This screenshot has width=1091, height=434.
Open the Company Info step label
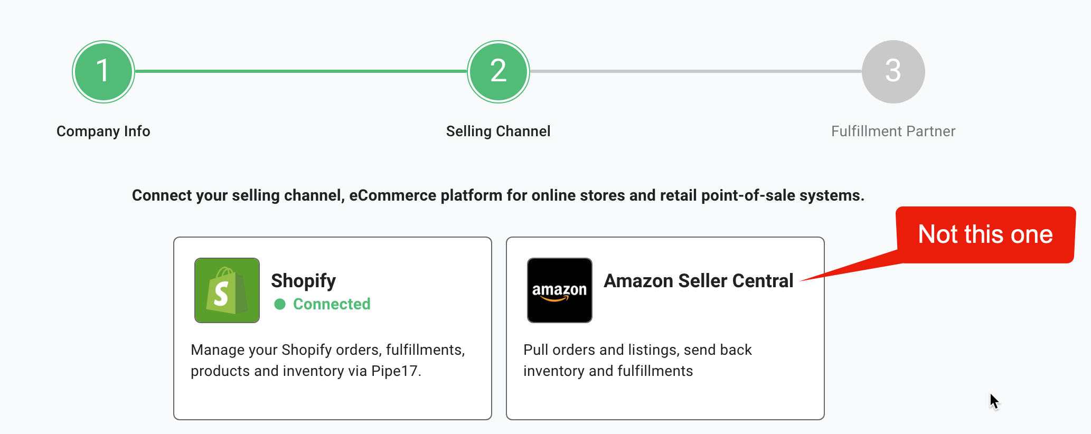104,131
